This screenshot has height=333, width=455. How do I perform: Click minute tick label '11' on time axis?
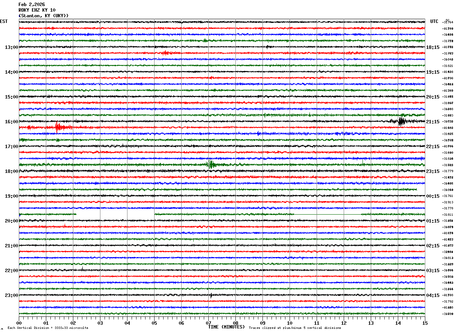pos(317,323)
